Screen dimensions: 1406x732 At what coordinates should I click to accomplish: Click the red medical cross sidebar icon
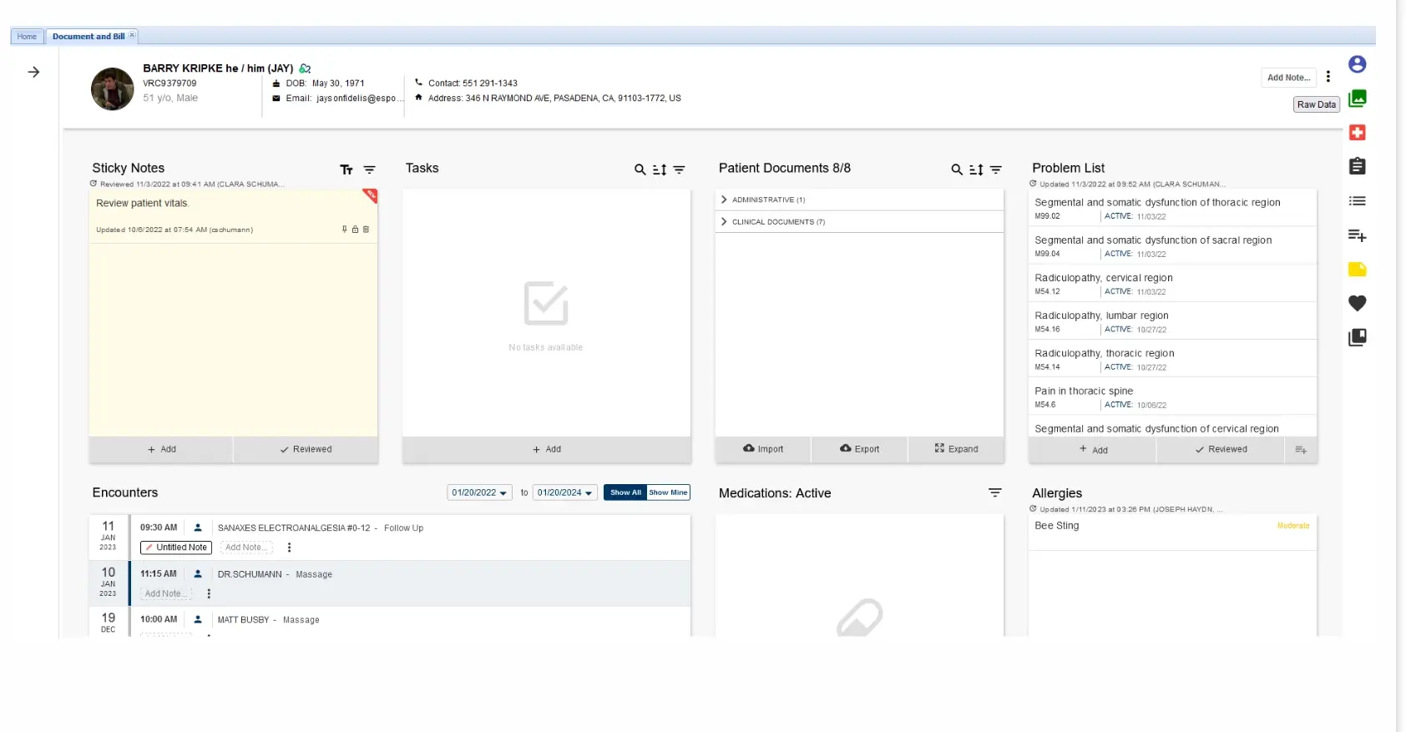click(x=1357, y=133)
